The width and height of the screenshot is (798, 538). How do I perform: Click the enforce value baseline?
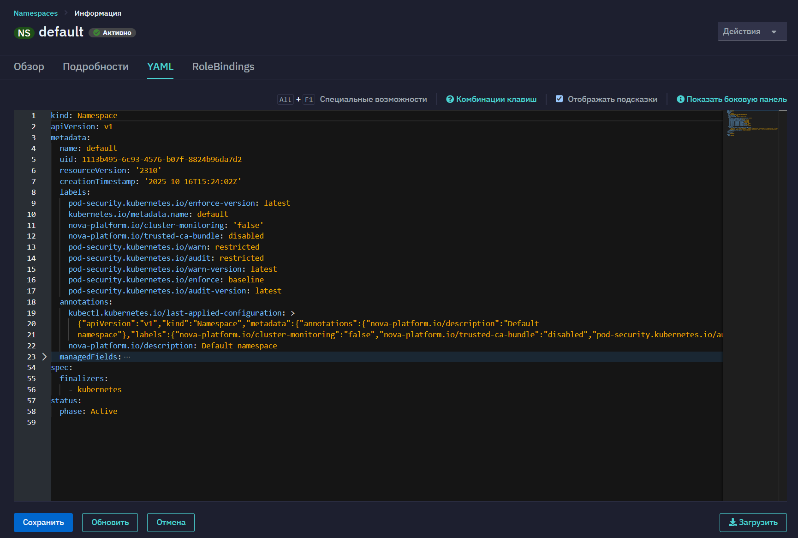[246, 280]
